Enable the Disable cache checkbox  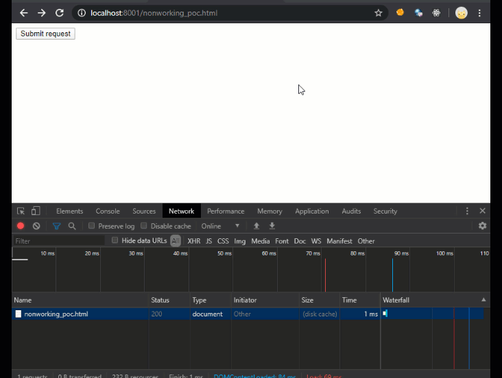144,226
